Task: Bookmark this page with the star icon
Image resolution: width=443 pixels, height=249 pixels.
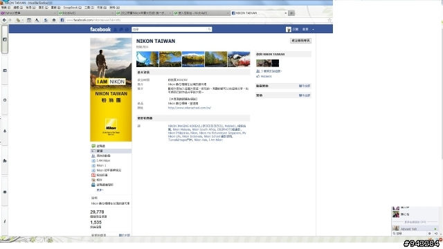Action: point(329,20)
